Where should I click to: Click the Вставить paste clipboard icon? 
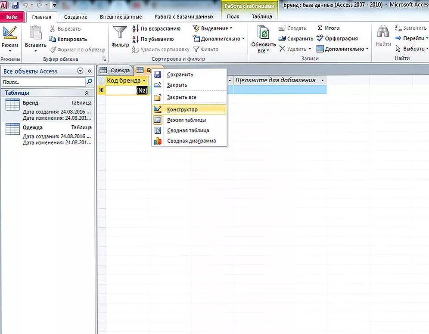pos(36,33)
